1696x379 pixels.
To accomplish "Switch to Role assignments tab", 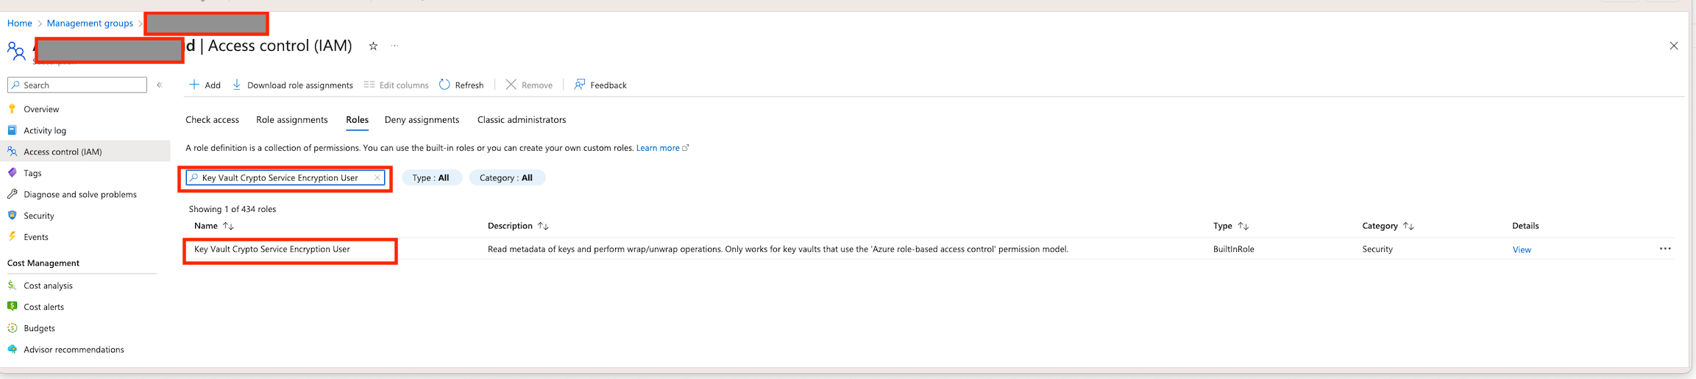I will (291, 120).
